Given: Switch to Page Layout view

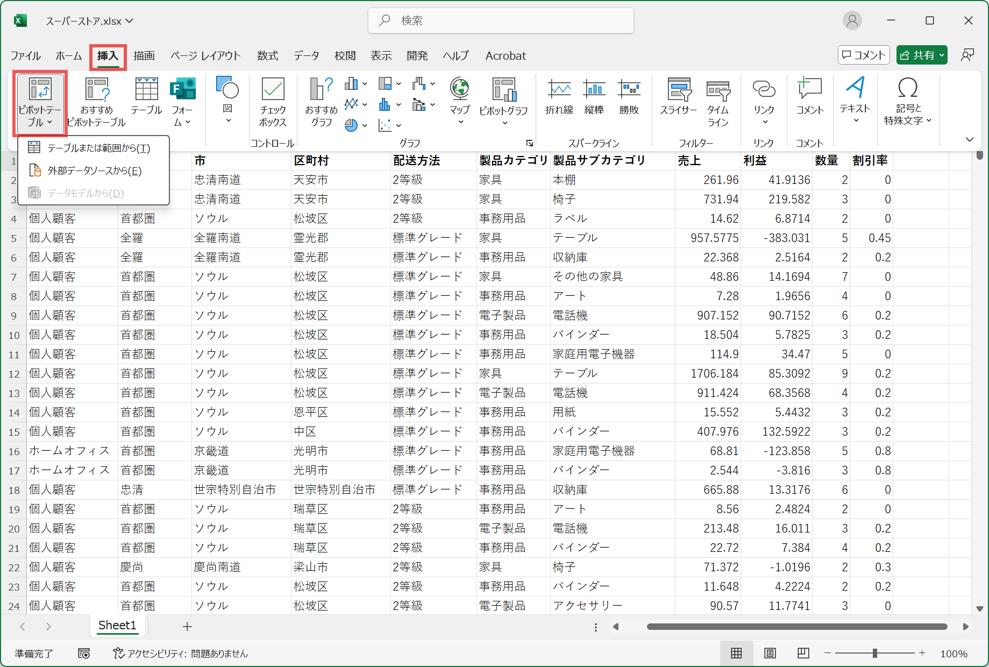Looking at the screenshot, I should 770,653.
